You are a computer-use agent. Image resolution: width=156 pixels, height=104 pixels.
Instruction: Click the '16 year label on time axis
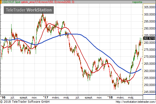(3, 97)
